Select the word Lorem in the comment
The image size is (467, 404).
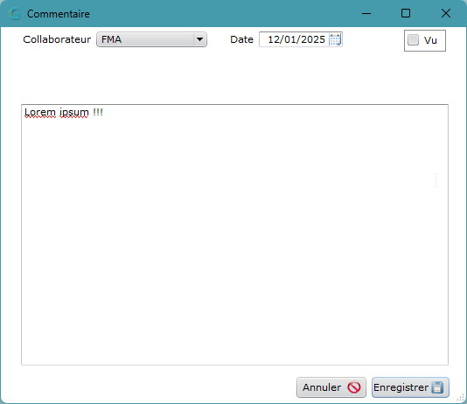[x=40, y=112]
